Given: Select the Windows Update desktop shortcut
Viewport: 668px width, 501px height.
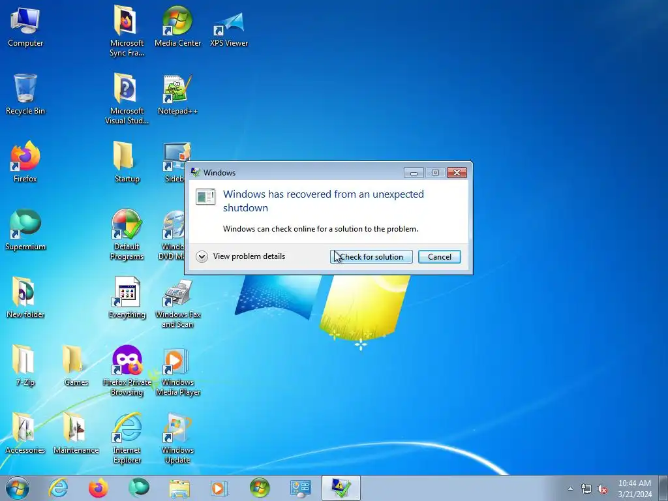Looking at the screenshot, I should (x=177, y=438).
